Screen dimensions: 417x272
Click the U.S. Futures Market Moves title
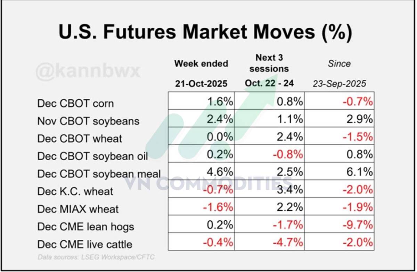click(x=205, y=32)
